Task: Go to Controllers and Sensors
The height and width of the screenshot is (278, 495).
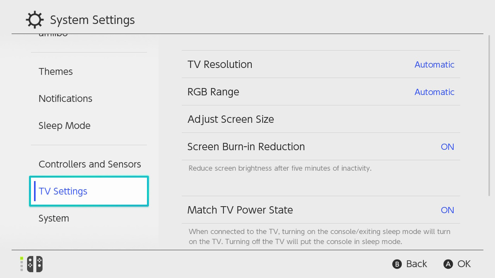Action: tap(90, 164)
